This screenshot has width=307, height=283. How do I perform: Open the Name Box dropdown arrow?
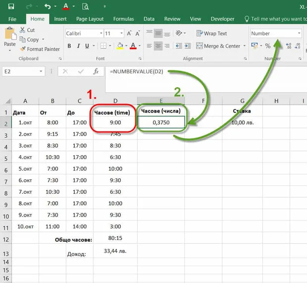point(41,71)
